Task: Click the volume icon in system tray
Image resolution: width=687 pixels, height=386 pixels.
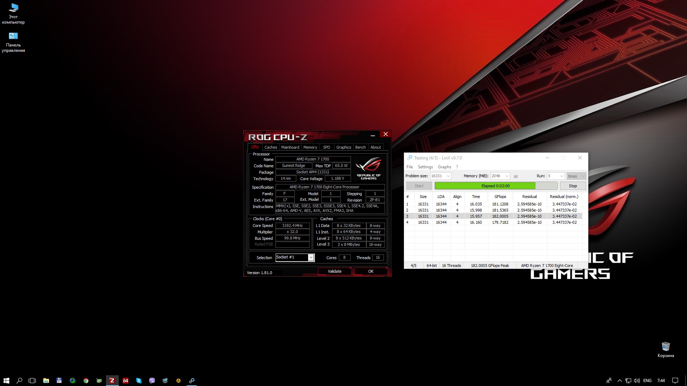Action: 637,381
